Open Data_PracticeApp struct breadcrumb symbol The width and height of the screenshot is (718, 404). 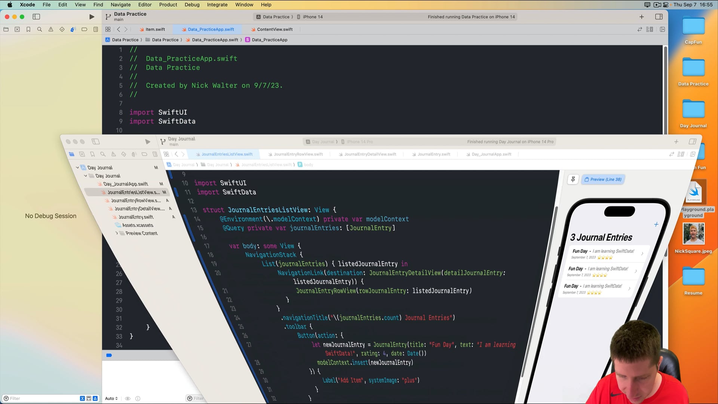(x=266, y=40)
